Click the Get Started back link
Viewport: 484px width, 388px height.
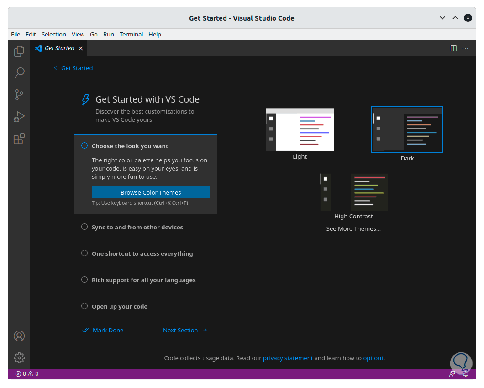[x=77, y=68]
